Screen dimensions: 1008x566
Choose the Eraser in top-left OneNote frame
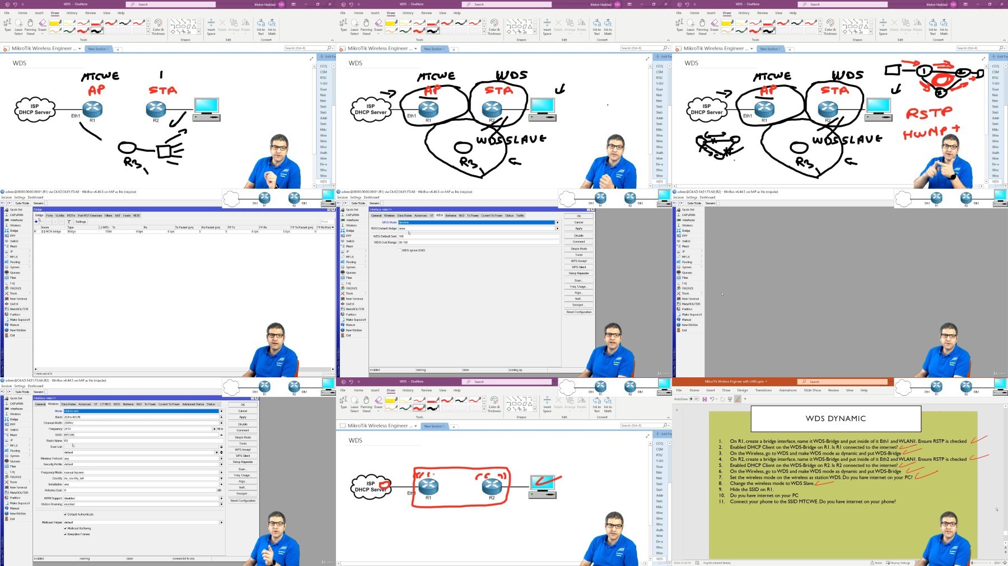43,26
